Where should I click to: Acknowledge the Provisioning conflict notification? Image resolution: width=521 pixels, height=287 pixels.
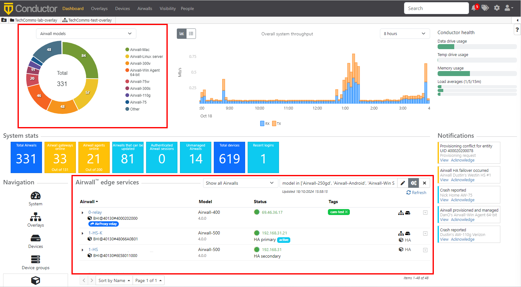click(x=463, y=160)
